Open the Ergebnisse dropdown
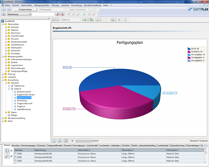The image size is (209, 167). 80,20
